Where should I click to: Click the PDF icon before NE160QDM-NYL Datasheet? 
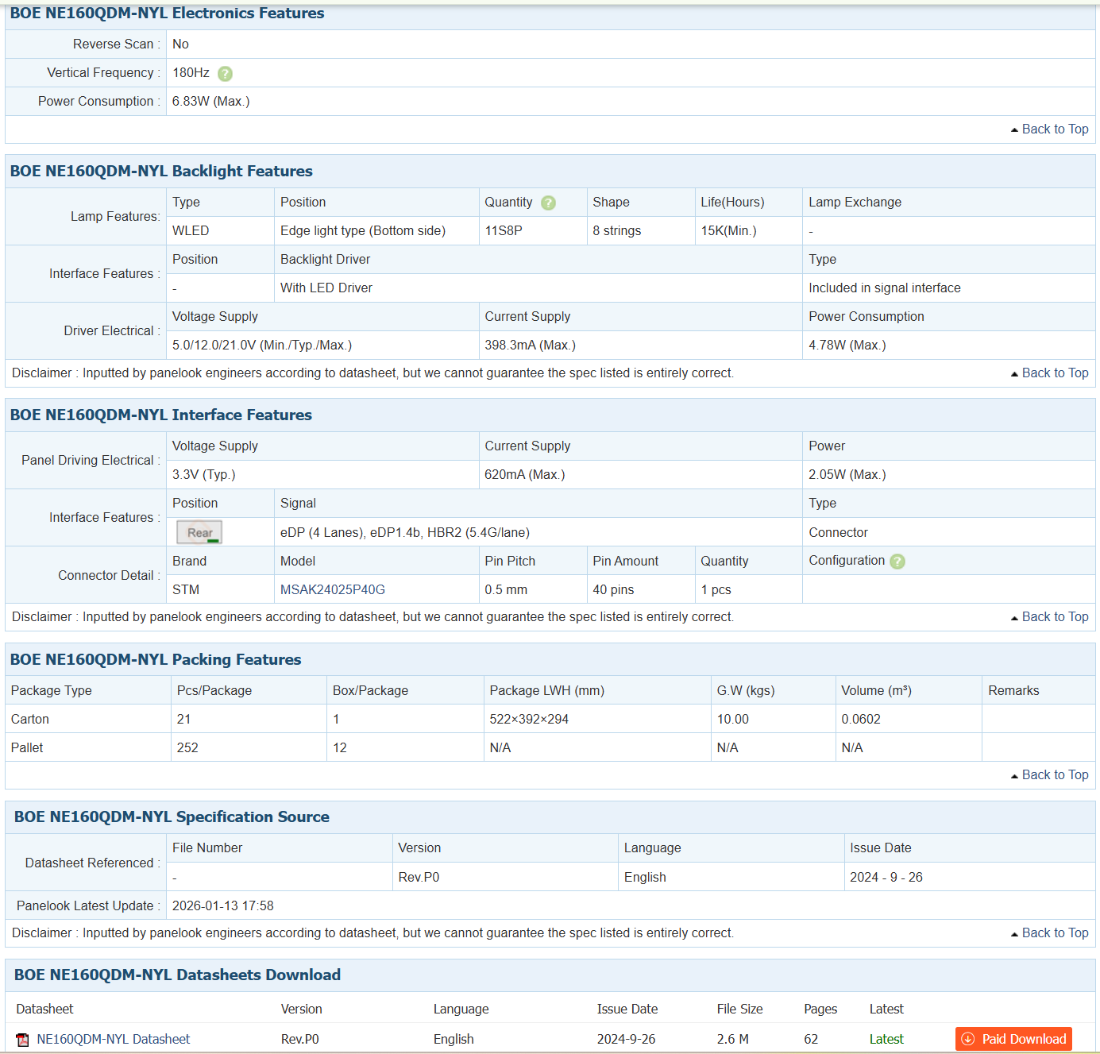[22, 1040]
